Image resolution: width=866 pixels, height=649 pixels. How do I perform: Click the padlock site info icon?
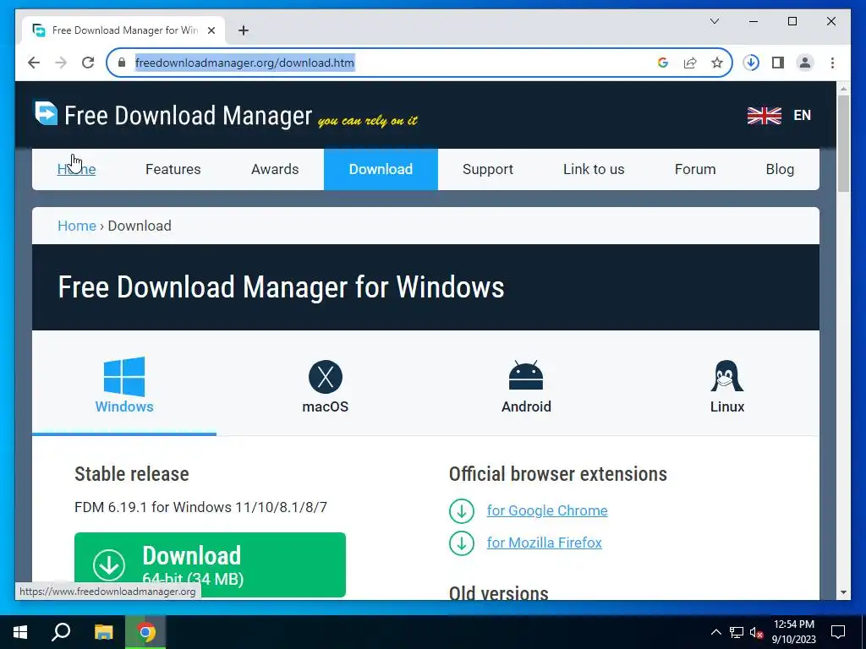[x=122, y=63]
